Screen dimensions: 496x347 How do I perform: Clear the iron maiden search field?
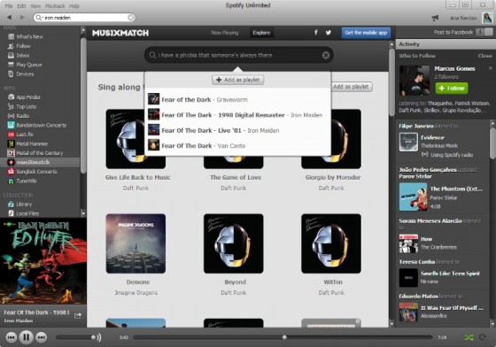[131, 18]
